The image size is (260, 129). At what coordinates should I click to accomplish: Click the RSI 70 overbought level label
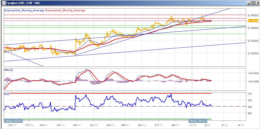point(250,94)
